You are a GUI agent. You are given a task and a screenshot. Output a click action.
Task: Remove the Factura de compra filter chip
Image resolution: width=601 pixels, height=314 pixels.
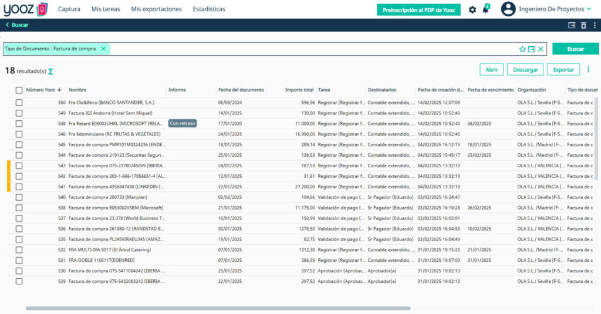pos(103,49)
